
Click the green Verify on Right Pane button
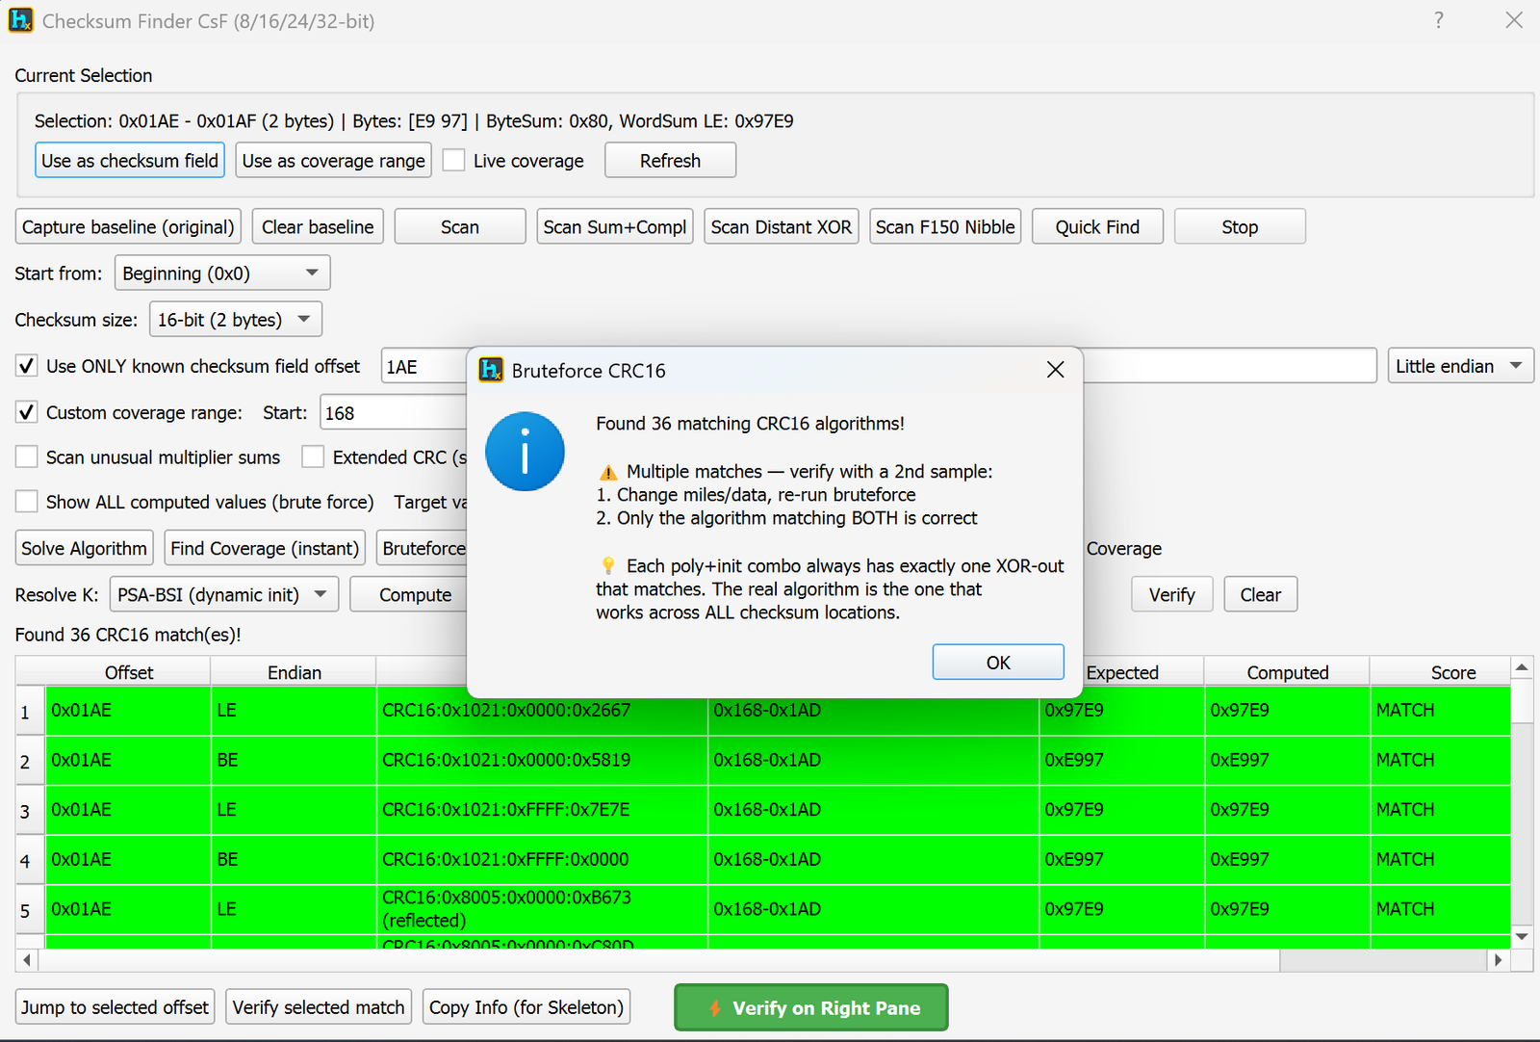[x=811, y=1007]
